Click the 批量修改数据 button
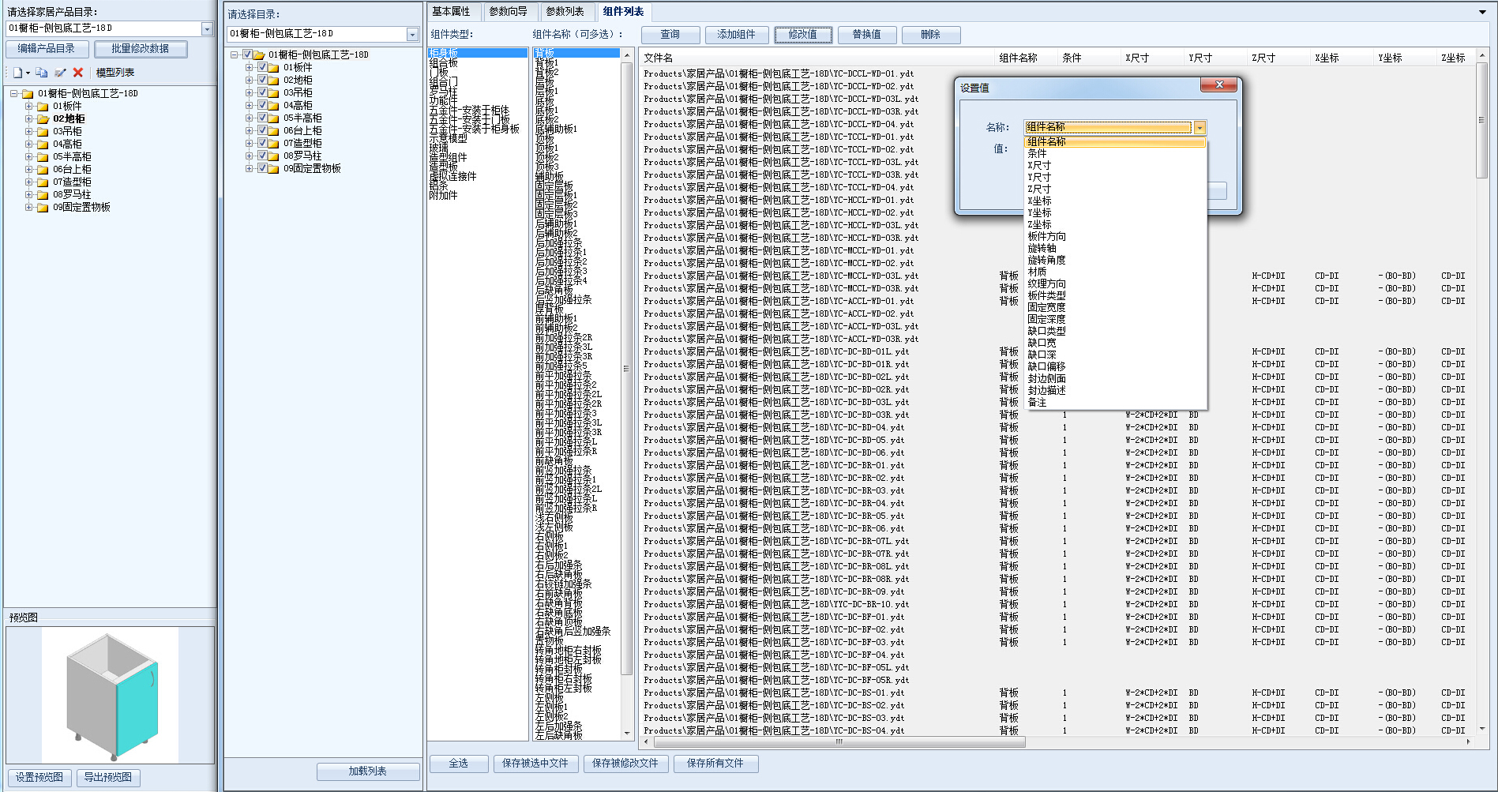 click(x=141, y=49)
